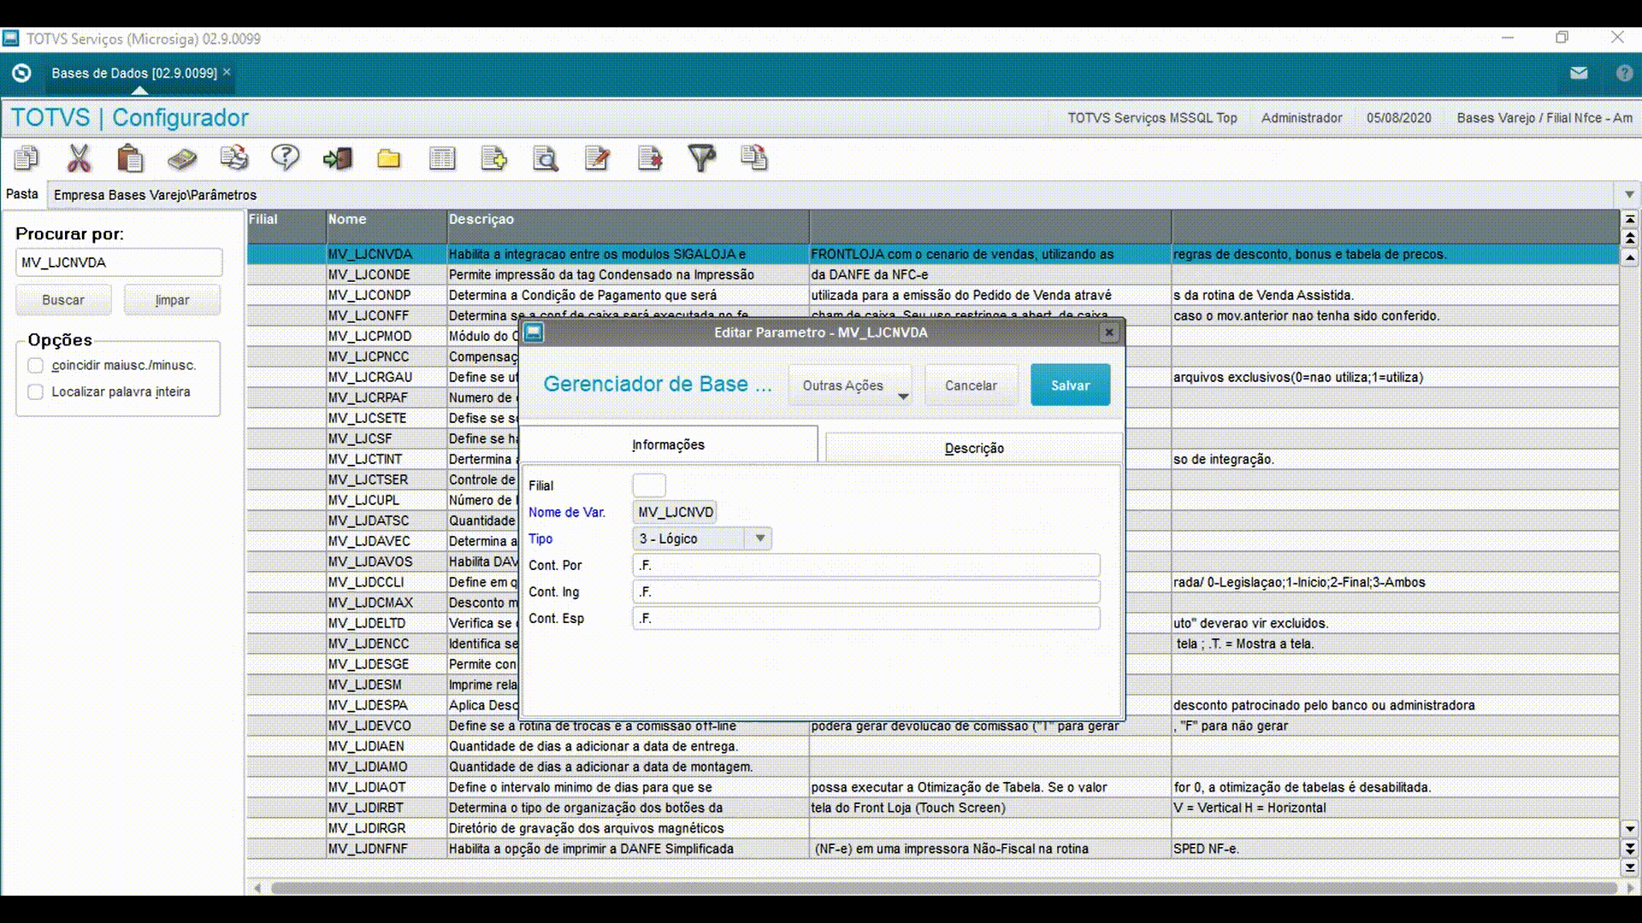The width and height of the screenshot is (1642, 923).
Task: Jump to first row with top arrow
Action: (x=1630, y=220)
